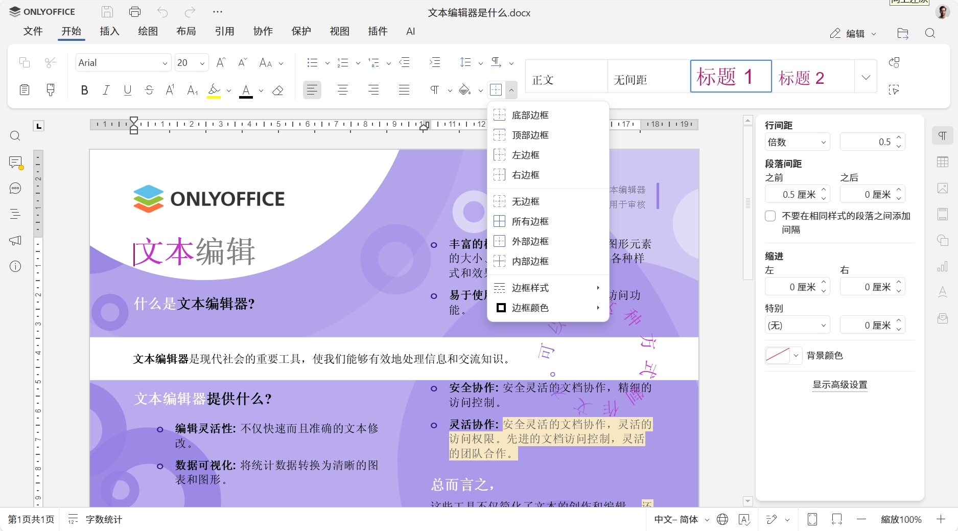The height and width of the screenshot is (531, 958).
Task: Open chart settings in right sidebar
Action: click(943, 266)
